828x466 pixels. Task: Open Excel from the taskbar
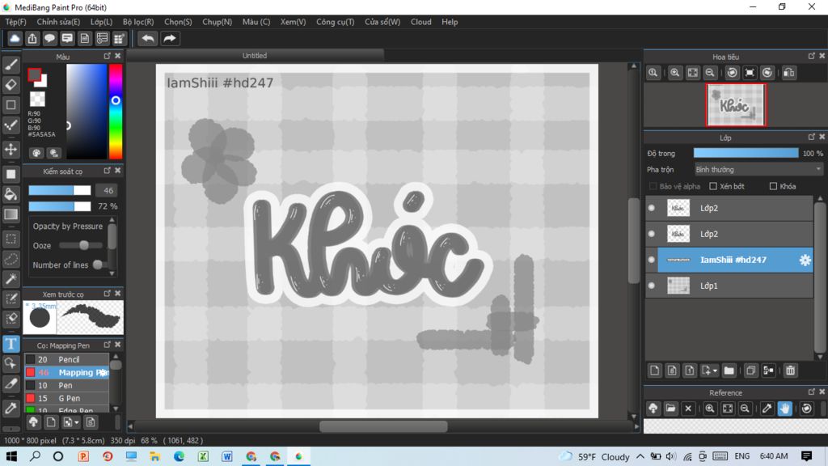click(203, 456)
